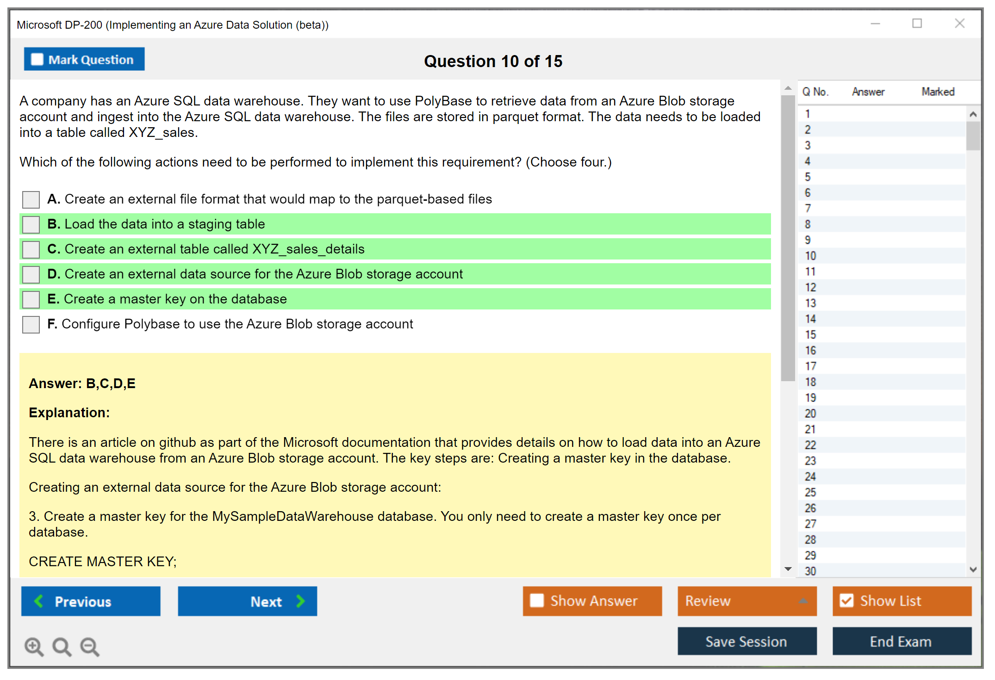Click the green left arrow on Previous

[39, 601]
